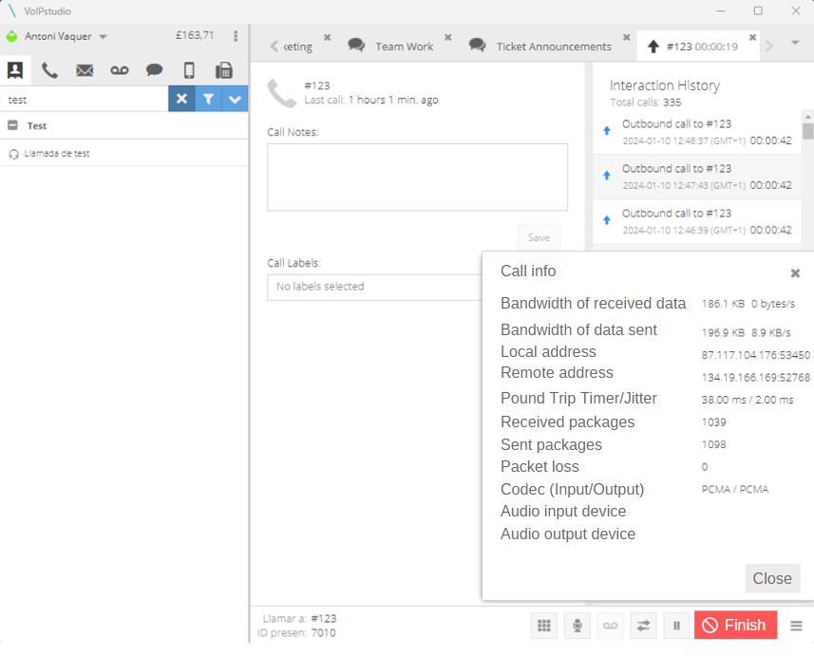This screenshot has width=814, height=656.
Task: Click into the Call Notes text area
Action: (417, 178)
